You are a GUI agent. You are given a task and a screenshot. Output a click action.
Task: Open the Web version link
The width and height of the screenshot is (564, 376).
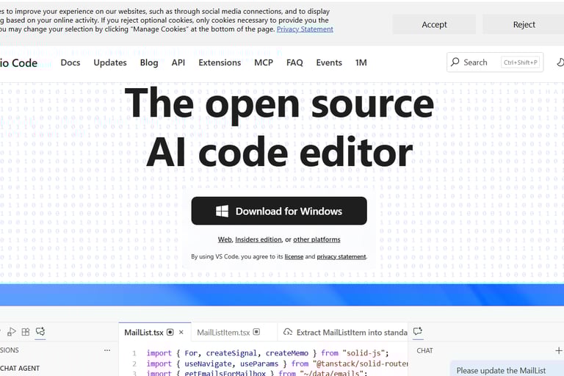pos(225,239)
